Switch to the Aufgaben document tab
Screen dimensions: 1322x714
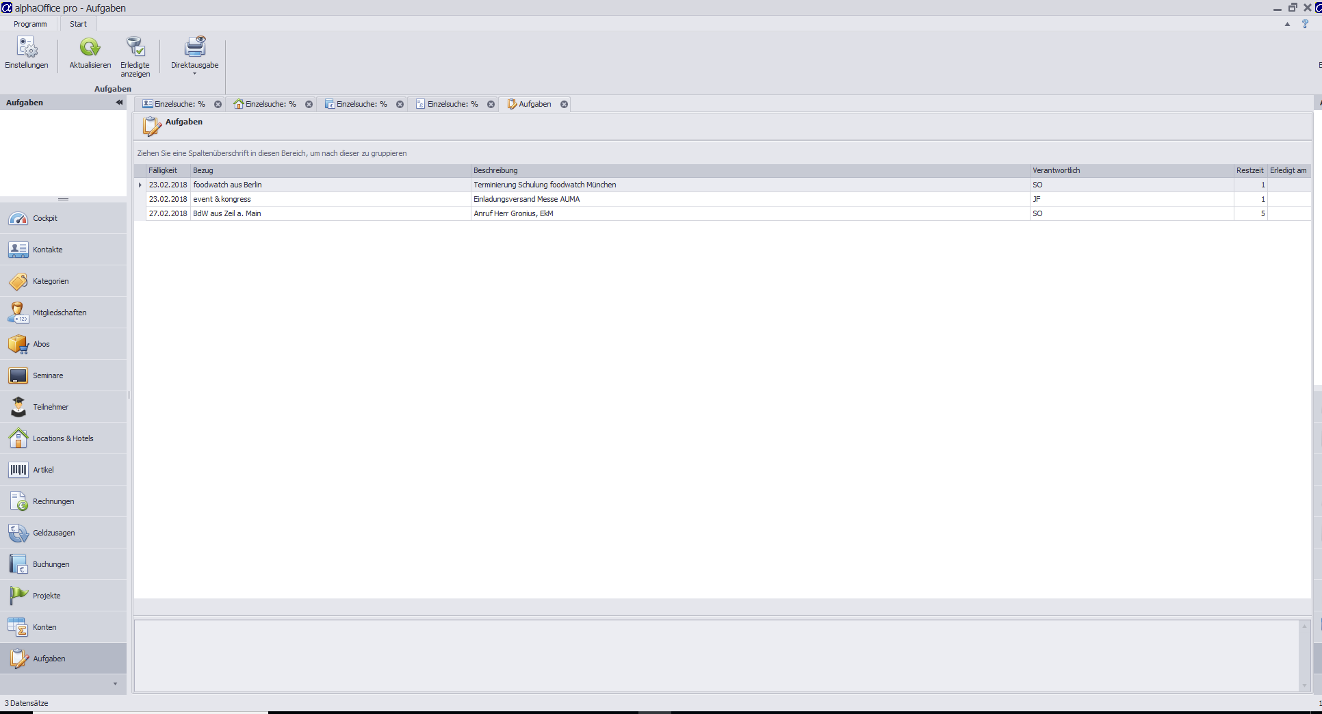point(534,104)
